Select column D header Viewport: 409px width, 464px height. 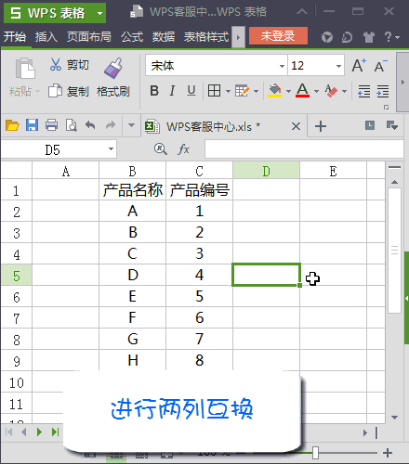[x=266, y=171]
